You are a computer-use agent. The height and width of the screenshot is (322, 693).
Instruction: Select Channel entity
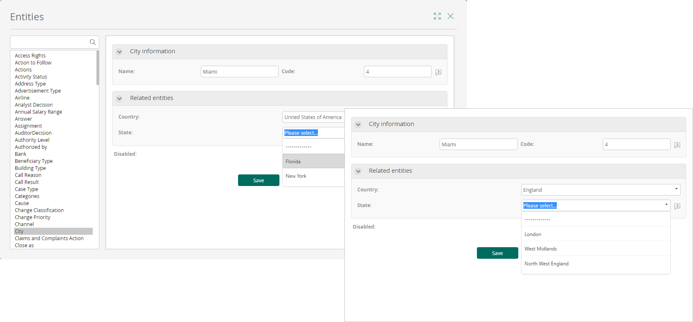(24, 224)
